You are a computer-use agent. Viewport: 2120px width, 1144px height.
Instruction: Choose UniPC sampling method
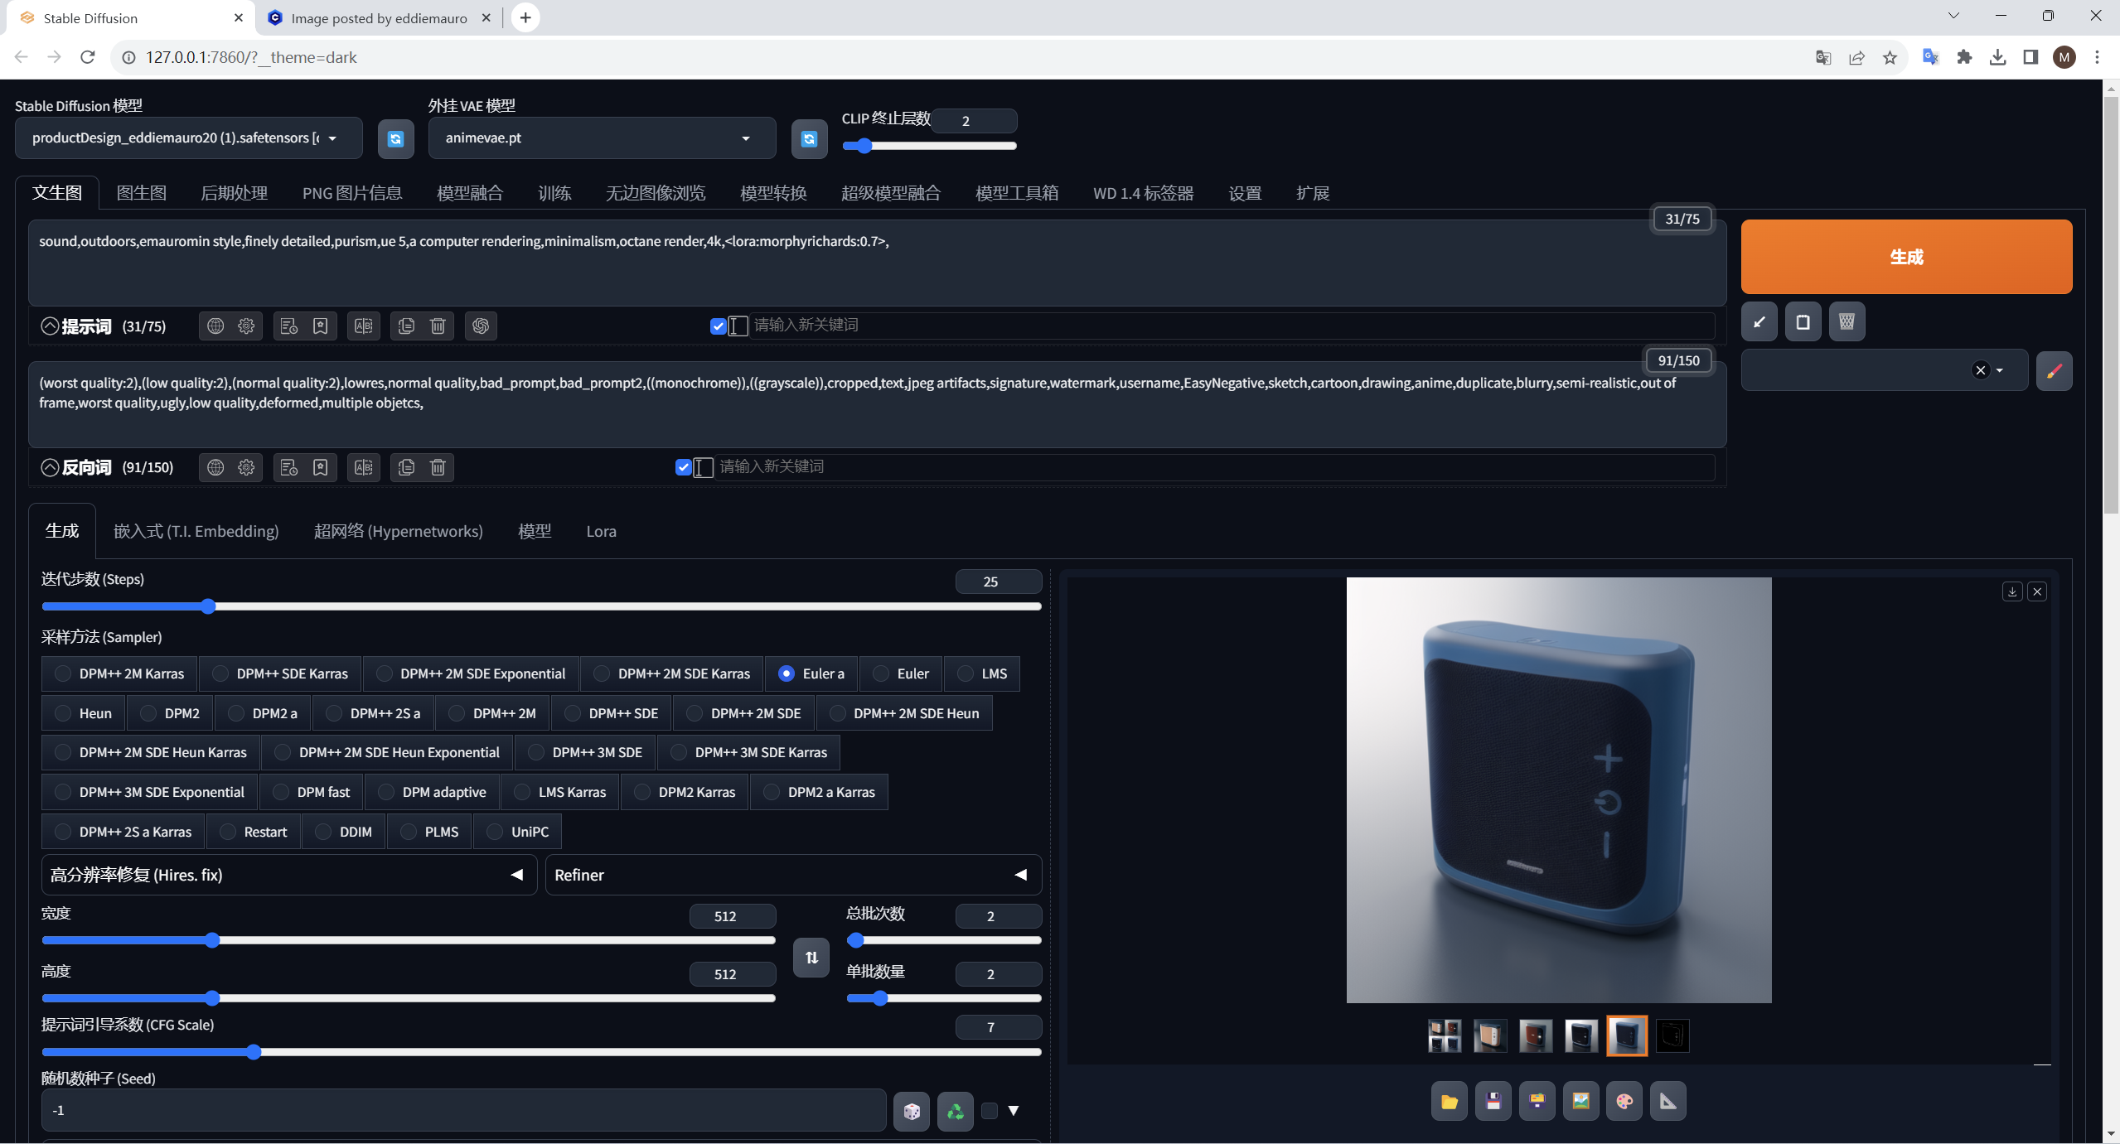pos(518,832)
